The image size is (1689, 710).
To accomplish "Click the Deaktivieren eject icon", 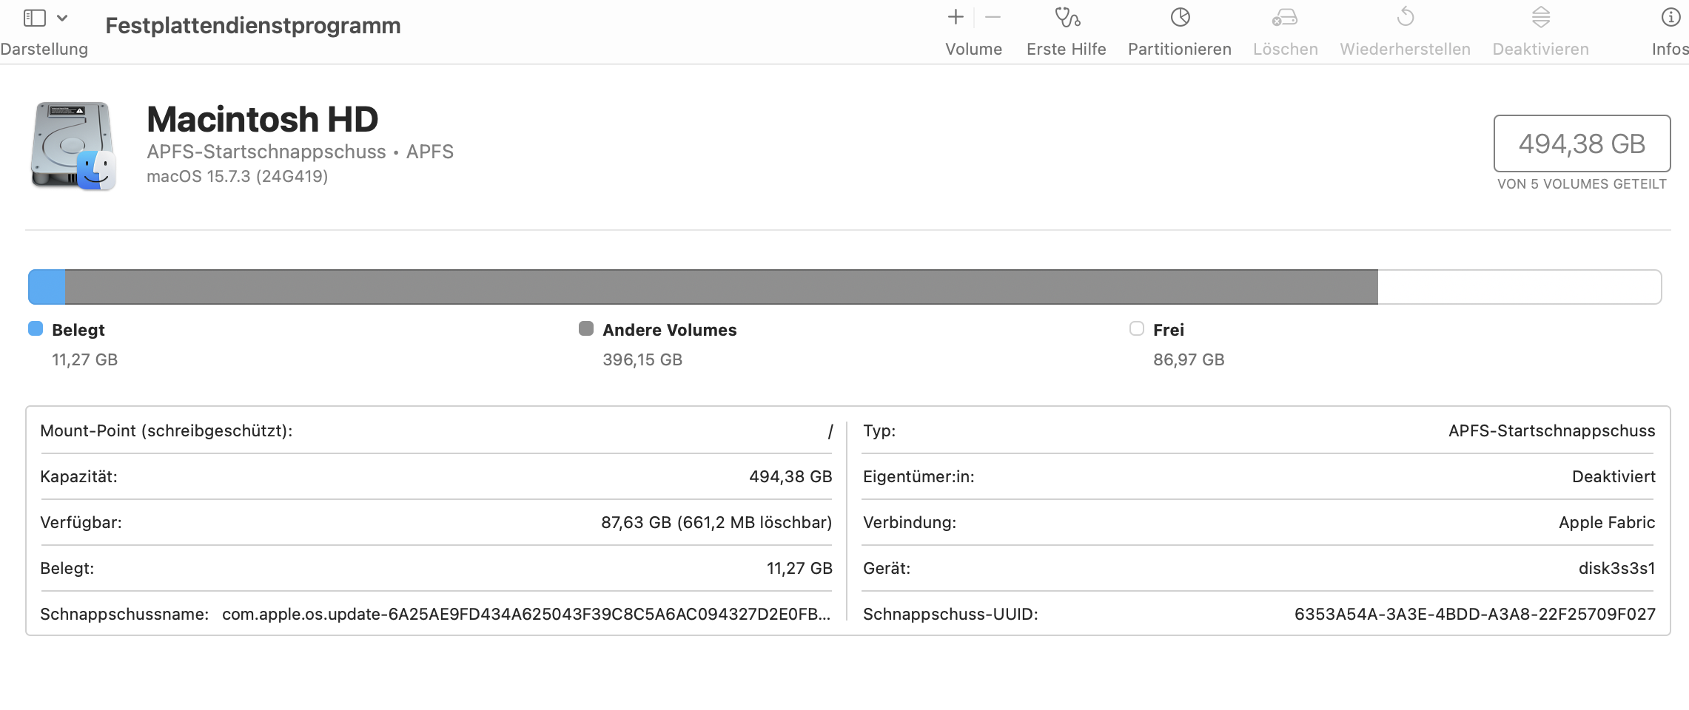I will click(x=1540, y=17).
